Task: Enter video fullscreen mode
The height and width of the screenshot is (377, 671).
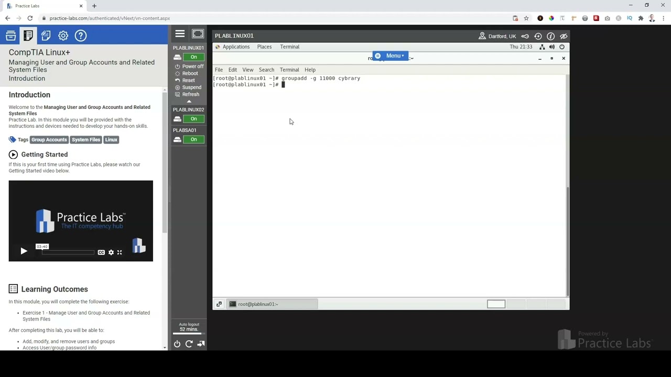Action: coord(120,252)
